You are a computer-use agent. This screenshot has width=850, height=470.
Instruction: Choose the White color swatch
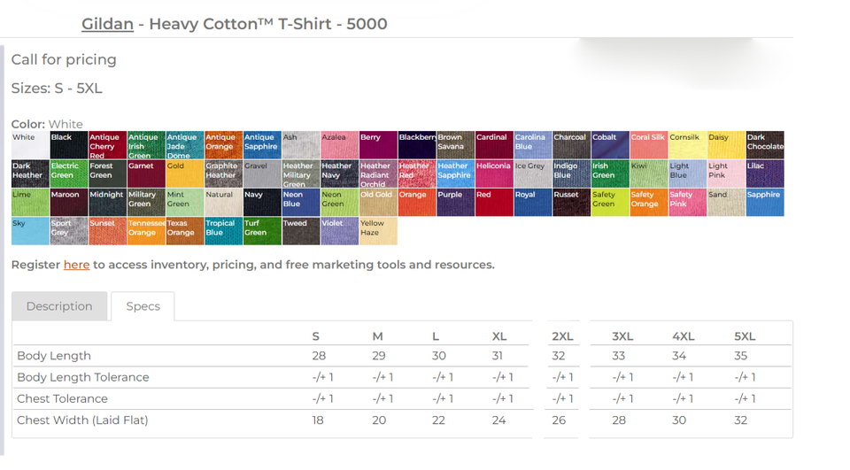pos(30,145)
